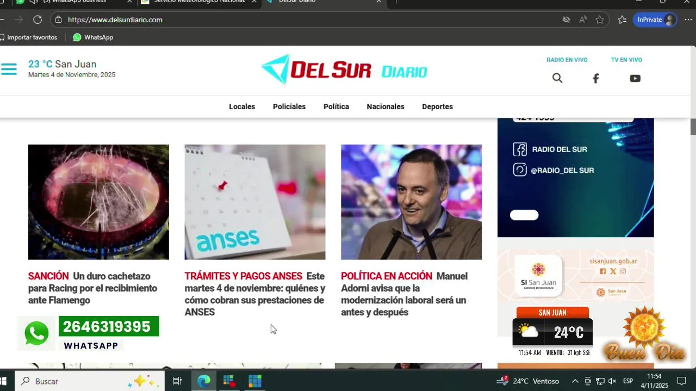Open the favorites list icon
Image resolution: width=696 pixels, height=391 pixels.
tap(622, 20)
